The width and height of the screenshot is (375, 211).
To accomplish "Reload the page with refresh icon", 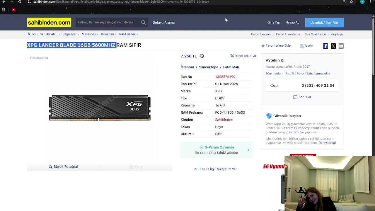I will (20, 2).
